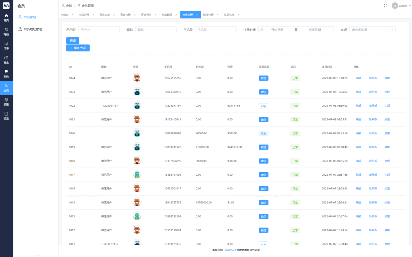The width and height of the screenshot is (412, 257).
Task: Open the 开始日期 start date picker
Action: (277, 30)
